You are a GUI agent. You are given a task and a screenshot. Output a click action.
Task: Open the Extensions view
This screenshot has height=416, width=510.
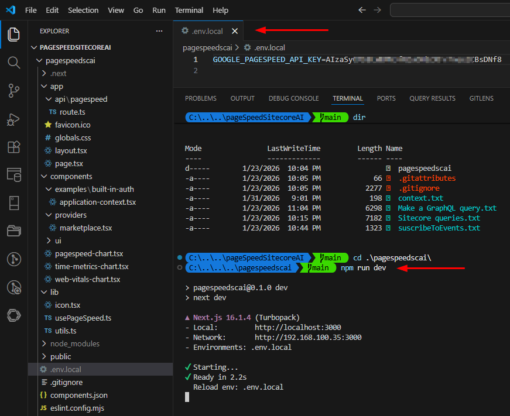pyautogui.click(x=13, y=147)
